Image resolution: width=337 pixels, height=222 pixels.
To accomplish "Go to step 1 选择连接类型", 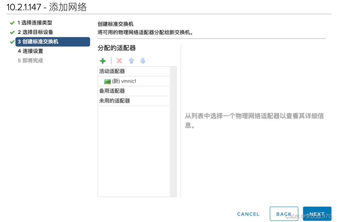I will coord(35,23).
